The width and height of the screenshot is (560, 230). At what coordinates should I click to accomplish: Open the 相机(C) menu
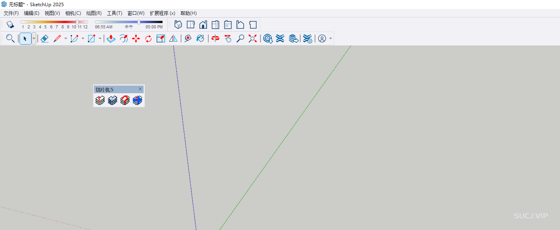(x=73, y=13)
